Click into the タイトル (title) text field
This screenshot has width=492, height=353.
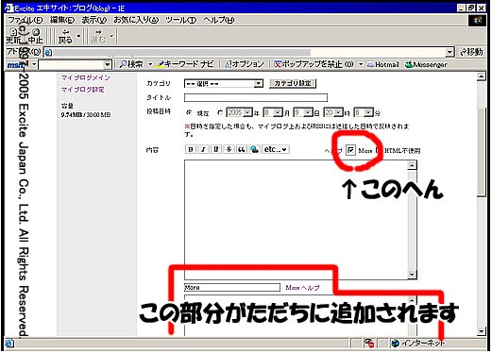click(256, 97)
